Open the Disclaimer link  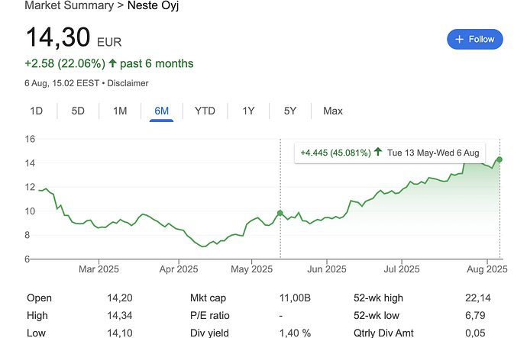click(128, 83)
